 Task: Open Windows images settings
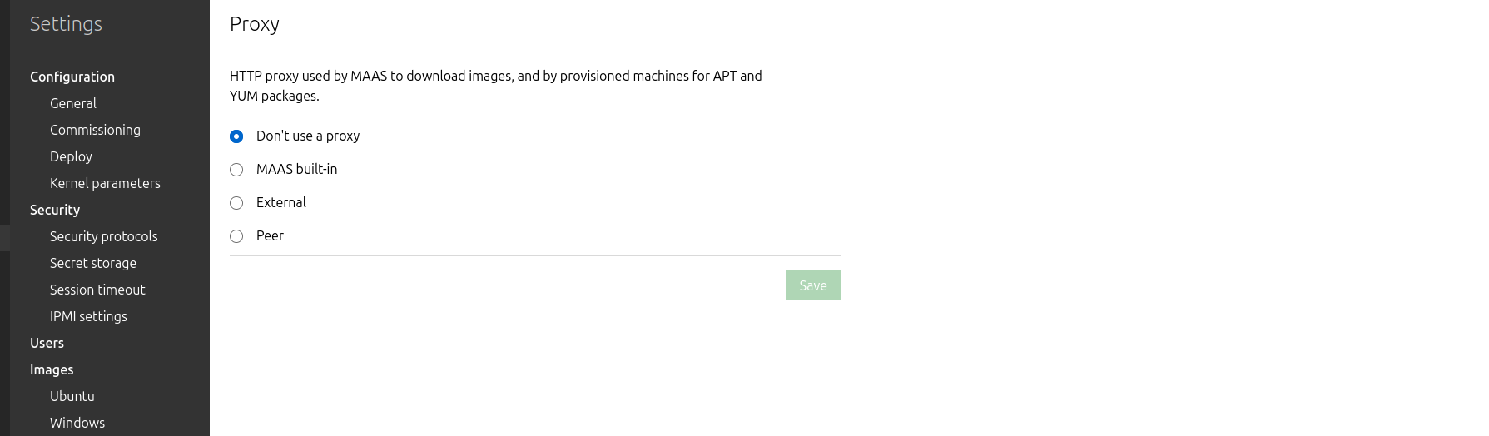click(x=77, y=423)
